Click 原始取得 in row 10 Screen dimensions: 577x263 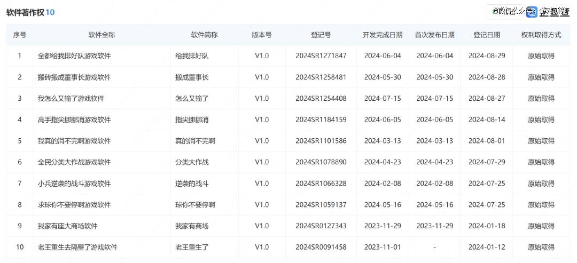541,248
